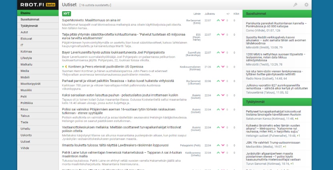Open the Mobiili category
Image resolution: width=333 pixels, height=170 pixels.
[38, 77]
